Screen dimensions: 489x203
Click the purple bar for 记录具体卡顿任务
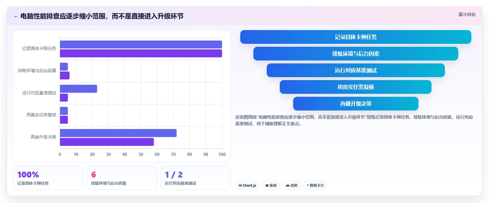(x=141, y=53)
